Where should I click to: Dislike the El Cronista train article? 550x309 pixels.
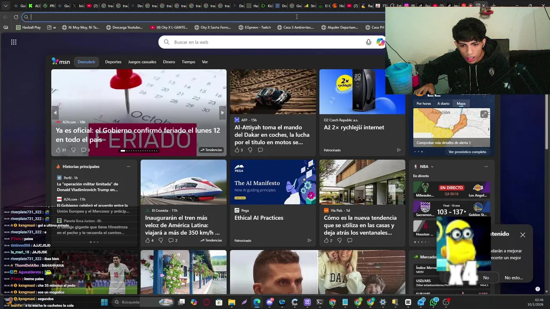161,240
